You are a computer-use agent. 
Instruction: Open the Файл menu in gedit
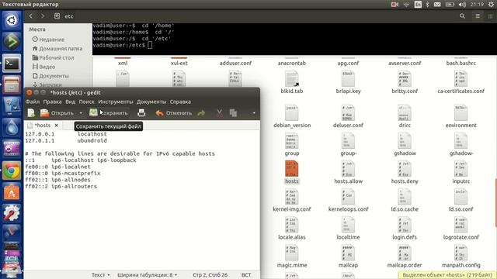point(33,102)
